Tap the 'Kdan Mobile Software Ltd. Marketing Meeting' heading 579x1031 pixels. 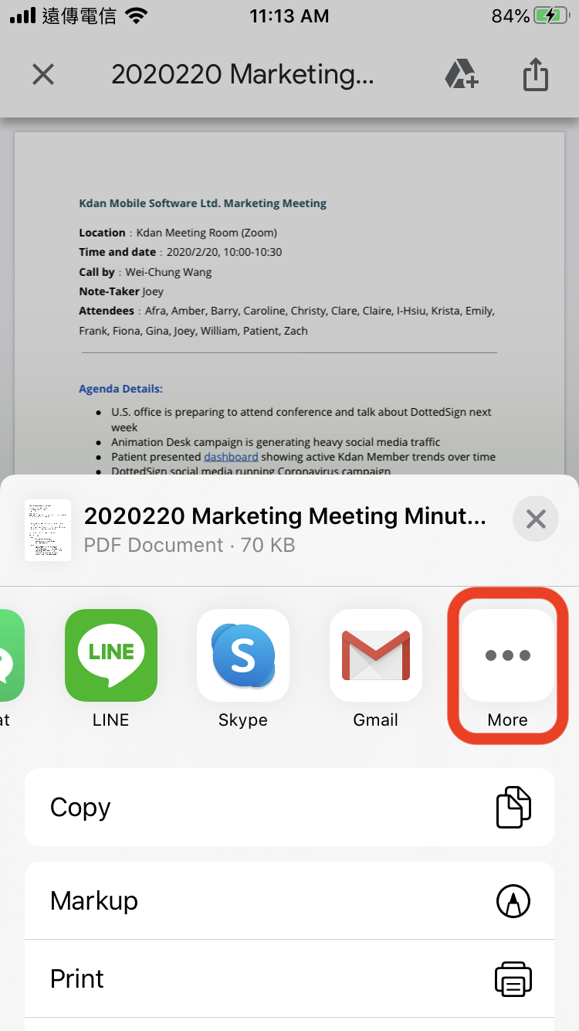tap(203, 203)
